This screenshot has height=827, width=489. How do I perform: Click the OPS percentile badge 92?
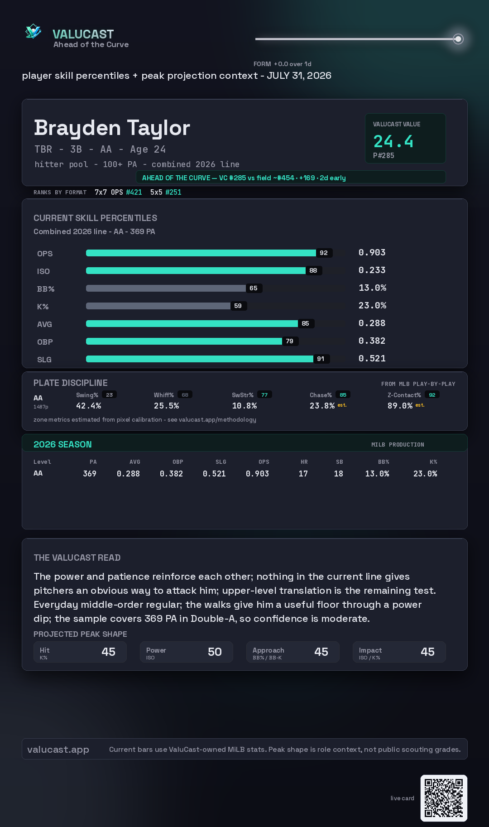324,253
